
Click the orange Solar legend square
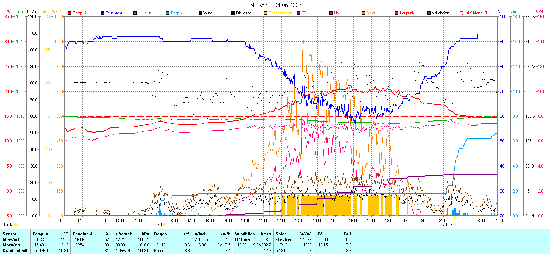click(x=364, y=13)
